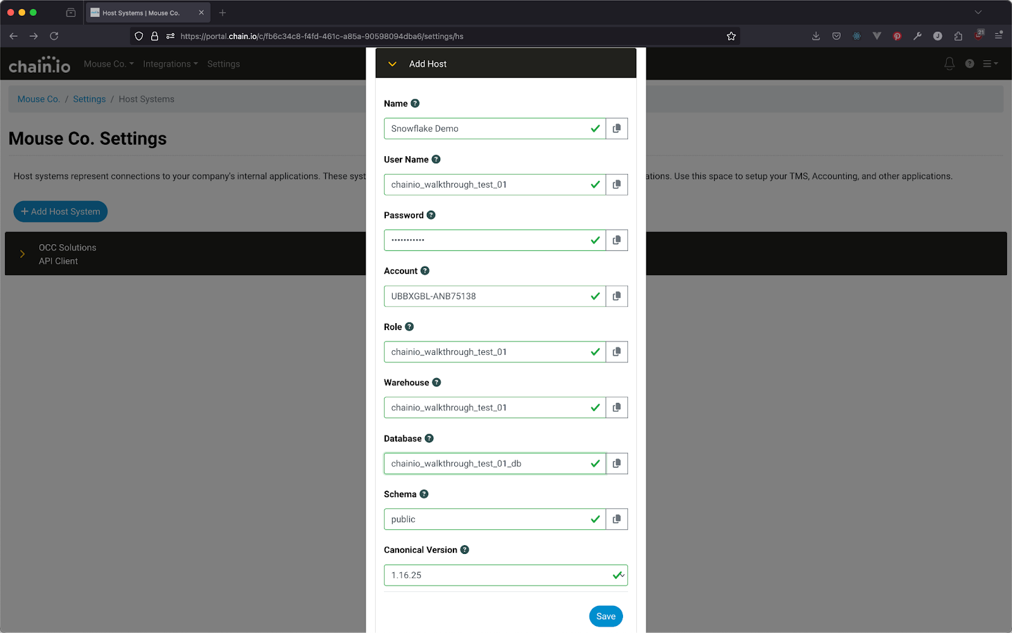This screenshot has width=1012, height=633.
Task: Open the user menu dropdown in the navbar
Action: point(990,64)
